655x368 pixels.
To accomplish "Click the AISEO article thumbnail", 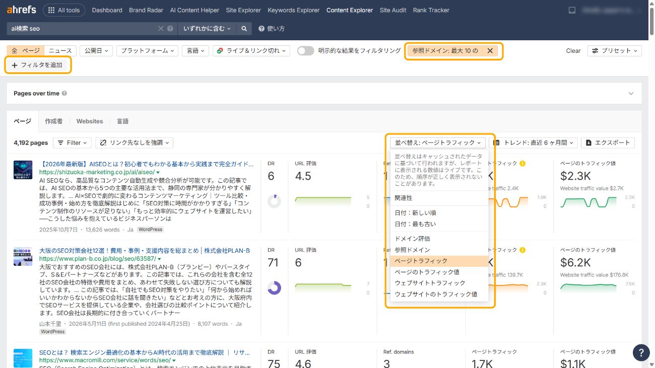I will click(23, 170).
